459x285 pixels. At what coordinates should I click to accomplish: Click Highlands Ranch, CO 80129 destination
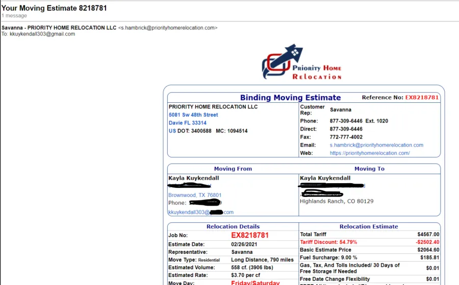click(337, 201)
